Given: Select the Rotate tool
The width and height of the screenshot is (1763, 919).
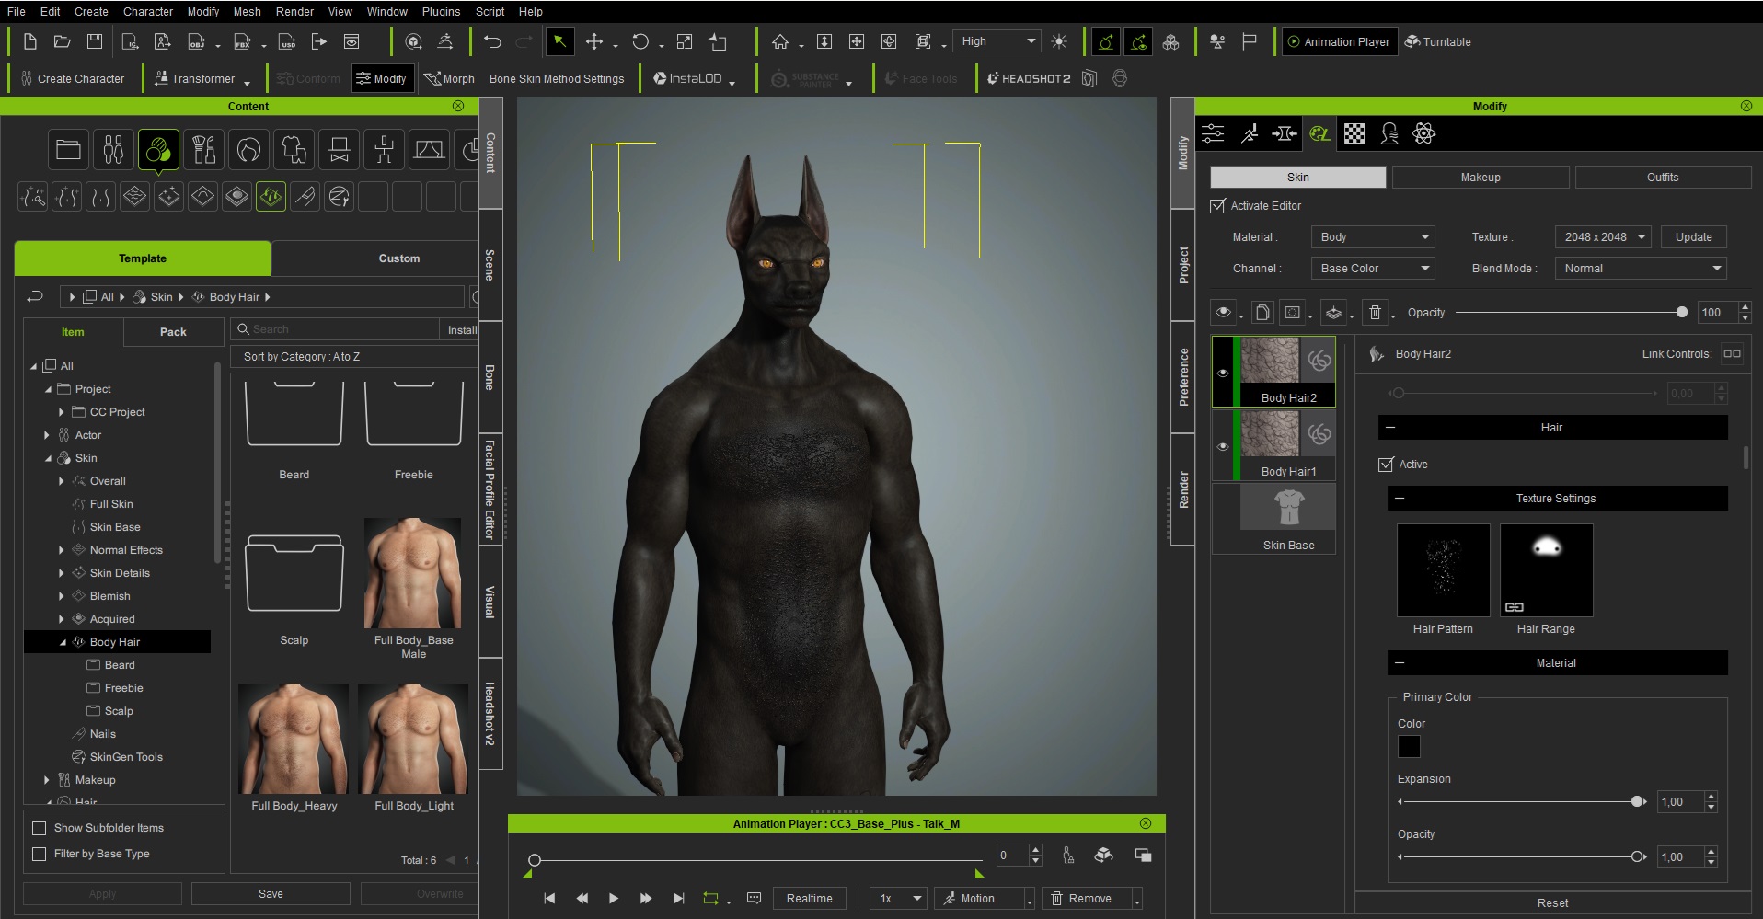Looking at the screenshot, I should (640, 41).
